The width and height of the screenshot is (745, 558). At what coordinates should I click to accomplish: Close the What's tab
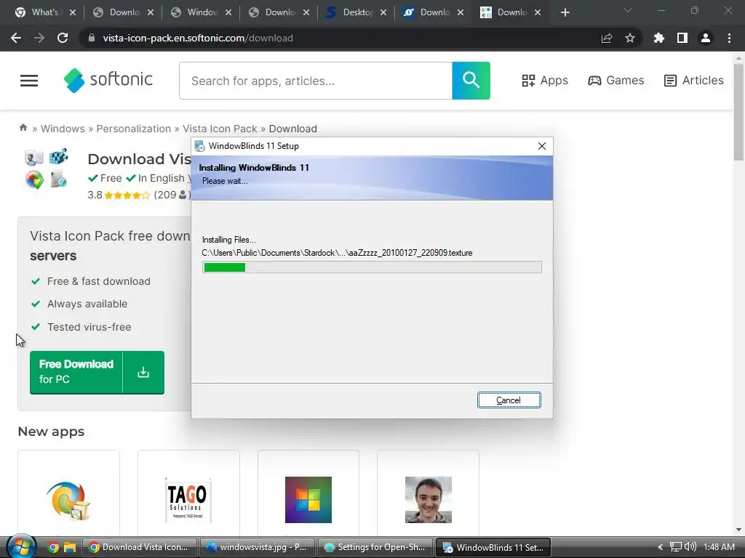click(73, 12)
